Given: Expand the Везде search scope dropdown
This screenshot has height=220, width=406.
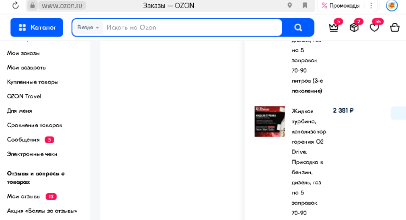Looking at the screenshot, I should pyautogui.click(x=88, y=28).
